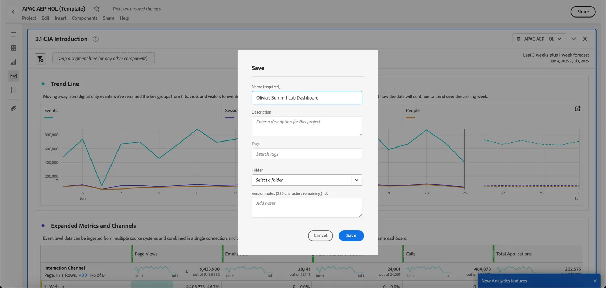Collapse the panel with the chevron icon
The height and width of the screenshot is (288, 606).
[573, 39]
